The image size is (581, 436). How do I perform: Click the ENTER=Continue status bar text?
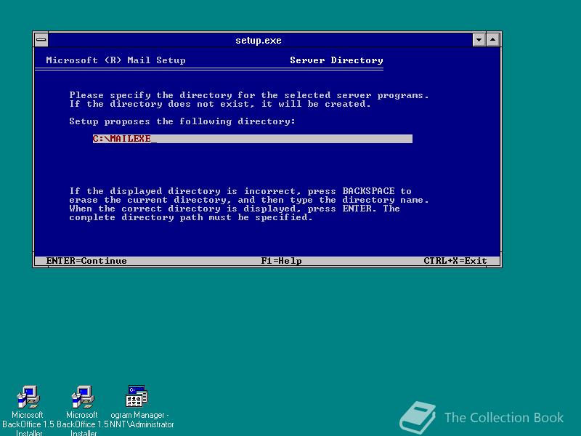coord(86,261)
